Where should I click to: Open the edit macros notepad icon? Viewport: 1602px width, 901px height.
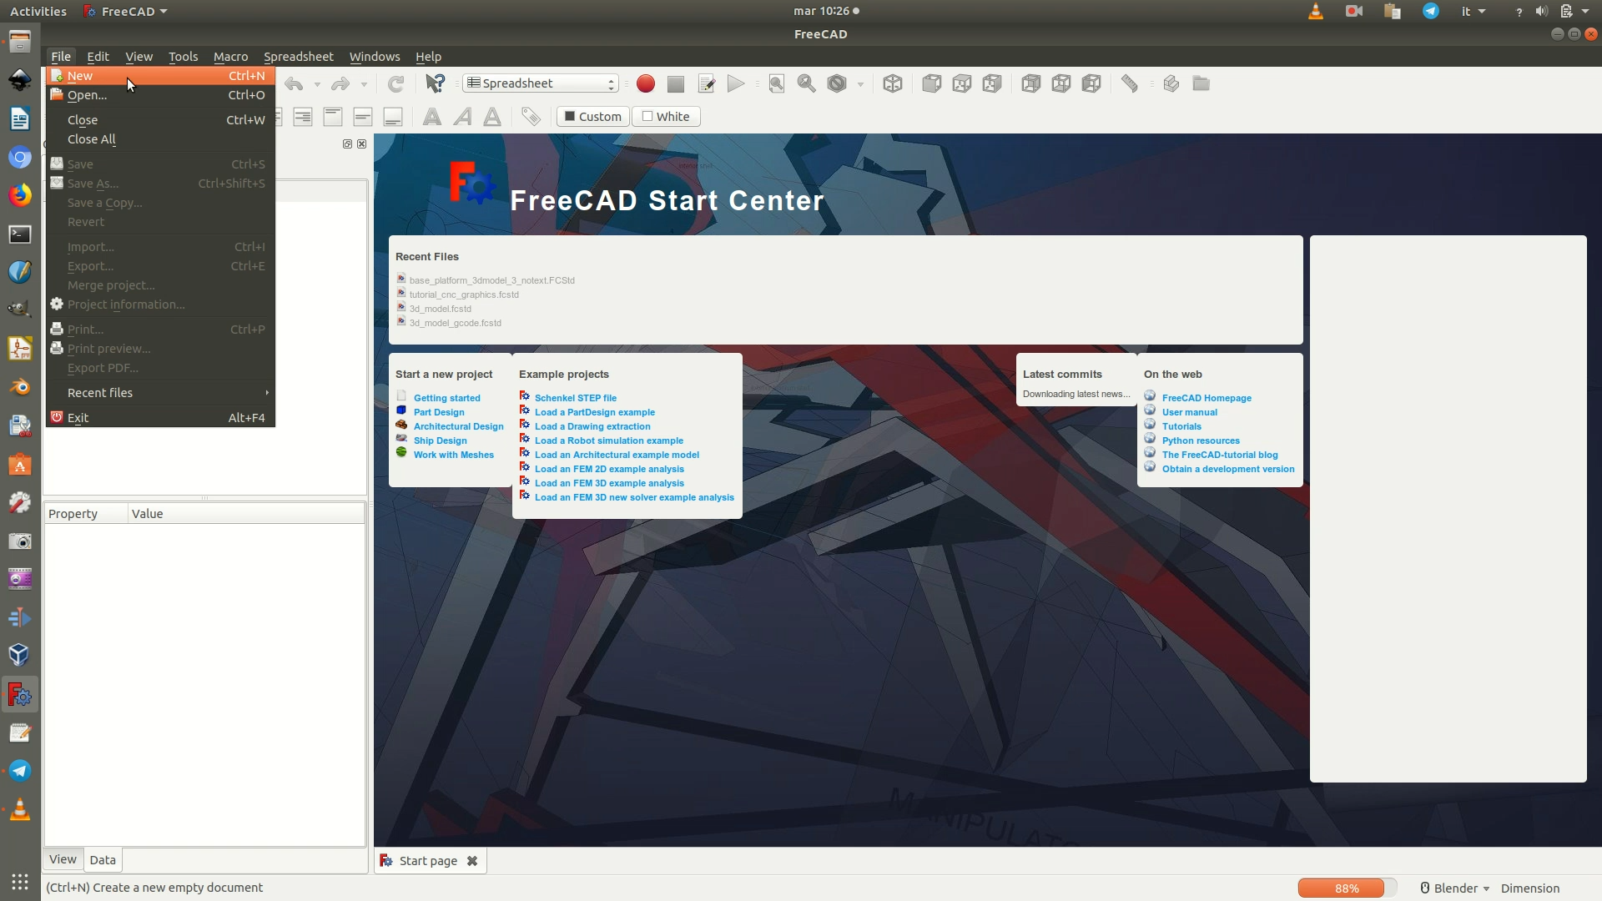click(x=706, y=83)
